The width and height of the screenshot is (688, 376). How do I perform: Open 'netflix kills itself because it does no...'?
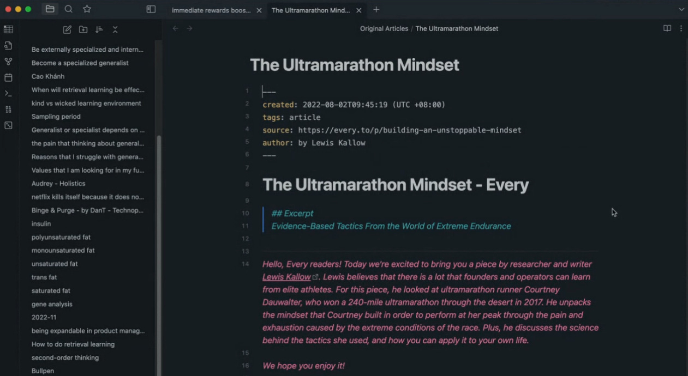tap(87, 197)
